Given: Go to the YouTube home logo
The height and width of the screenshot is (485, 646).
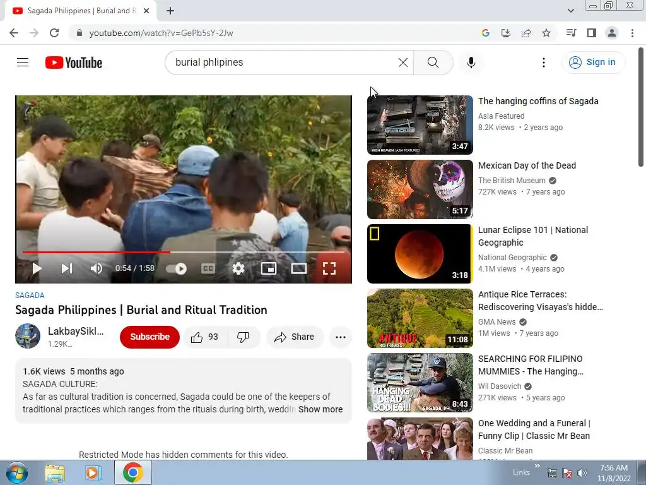Looking at the screenshot, I should (74, 63).
